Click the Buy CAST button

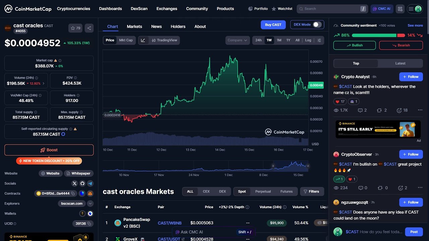tap(273, 25)
